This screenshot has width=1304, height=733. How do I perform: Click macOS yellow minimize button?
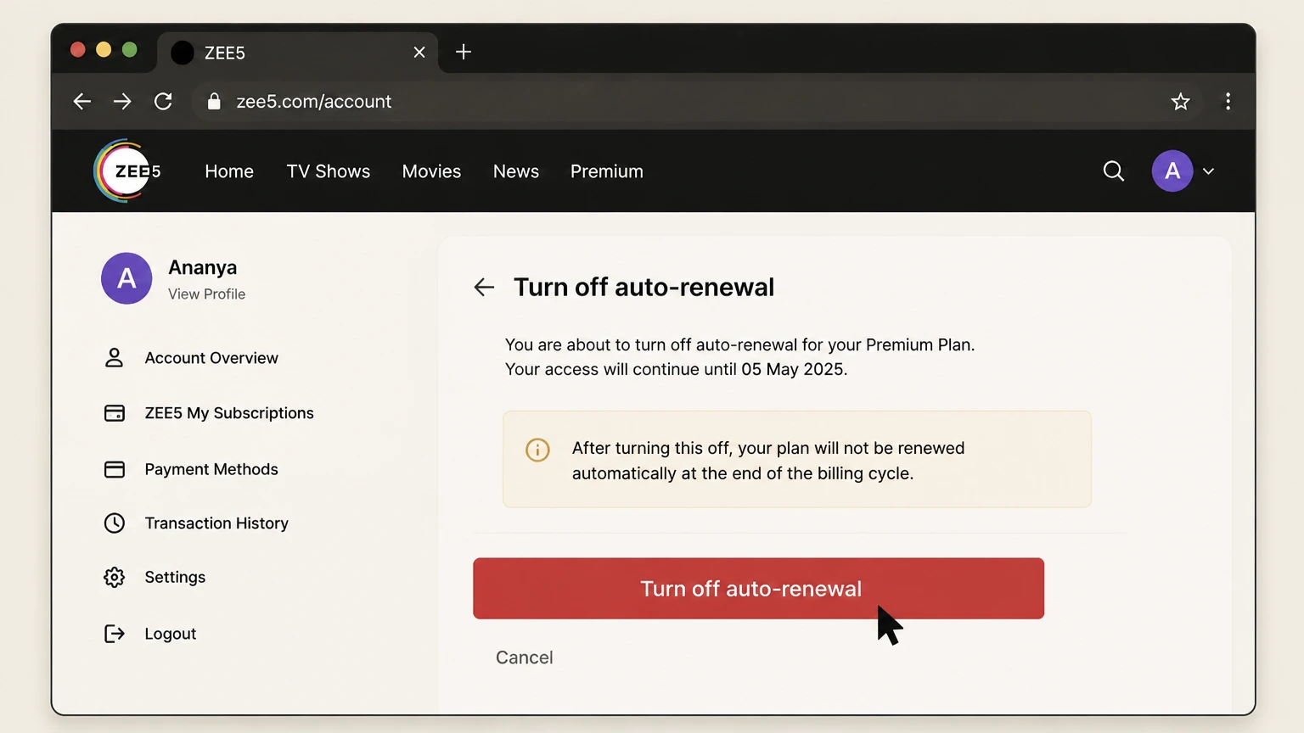[x=104, y=49]
